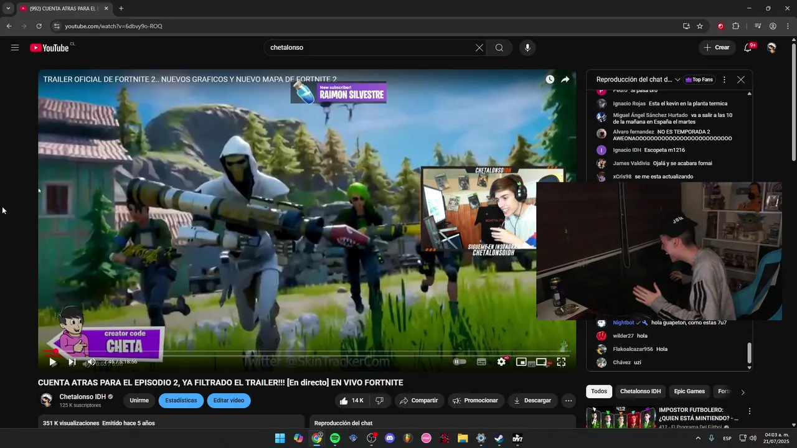Select the Todos filter chip
This screenshot has height=448, width=797.
coord(599,391)
